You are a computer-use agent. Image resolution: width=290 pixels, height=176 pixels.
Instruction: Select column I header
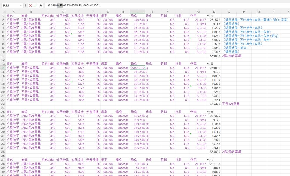[x=138, y=12]
